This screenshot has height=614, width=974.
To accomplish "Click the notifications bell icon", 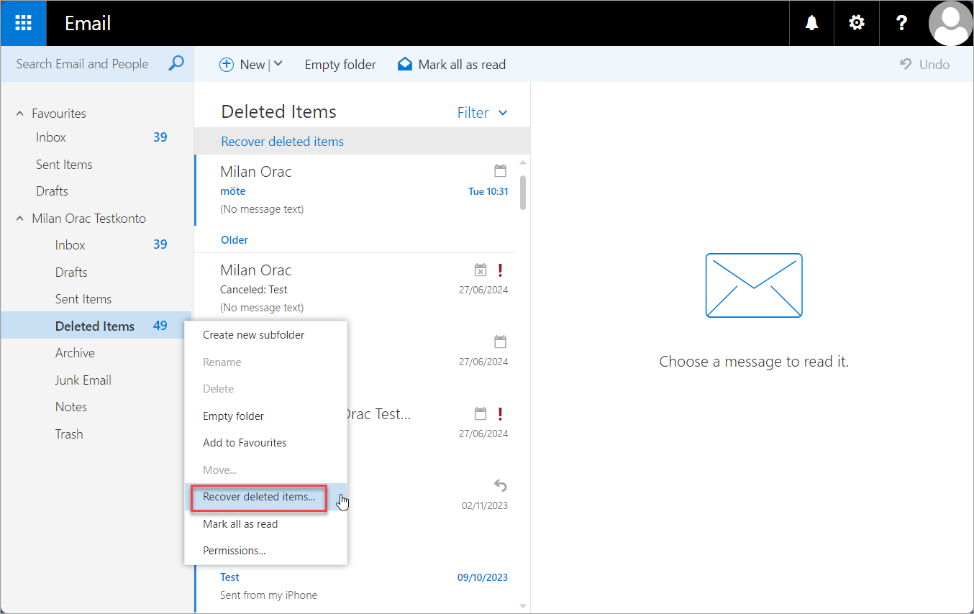I will click(x=811, y=23).
